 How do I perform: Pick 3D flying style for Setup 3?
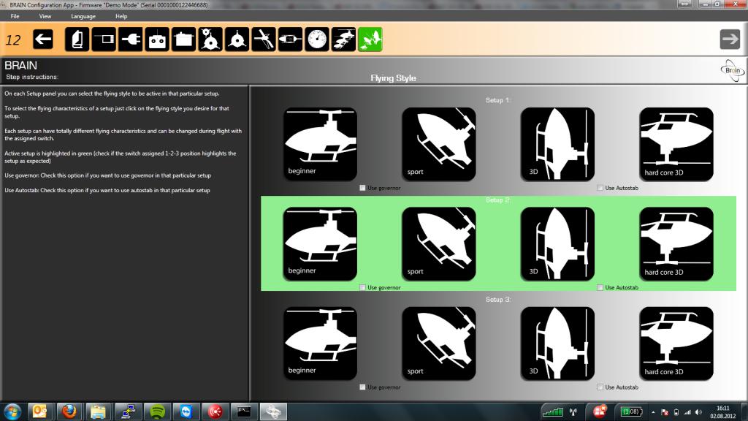point(557,343)
